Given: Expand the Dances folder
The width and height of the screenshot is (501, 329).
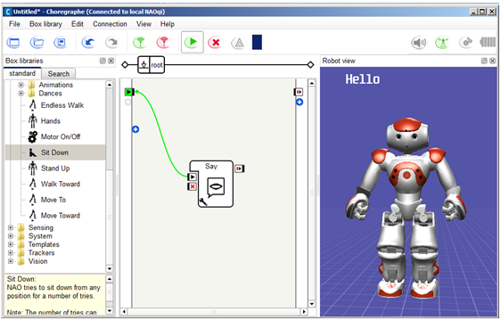Looking at the screenshot, I should coord(21,94).
